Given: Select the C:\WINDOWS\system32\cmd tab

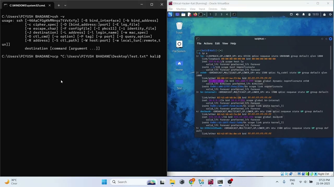Looking at the screenshot, I should [x=27, y=5].
